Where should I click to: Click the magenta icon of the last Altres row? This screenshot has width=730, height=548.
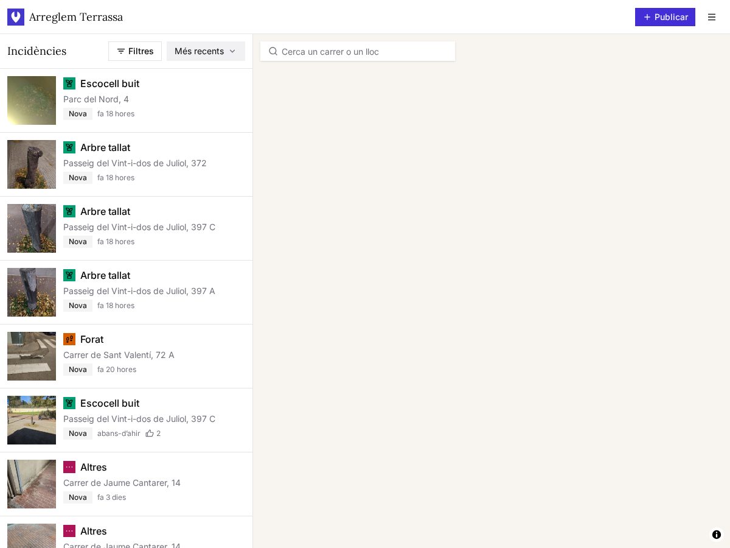pos(69,531)
